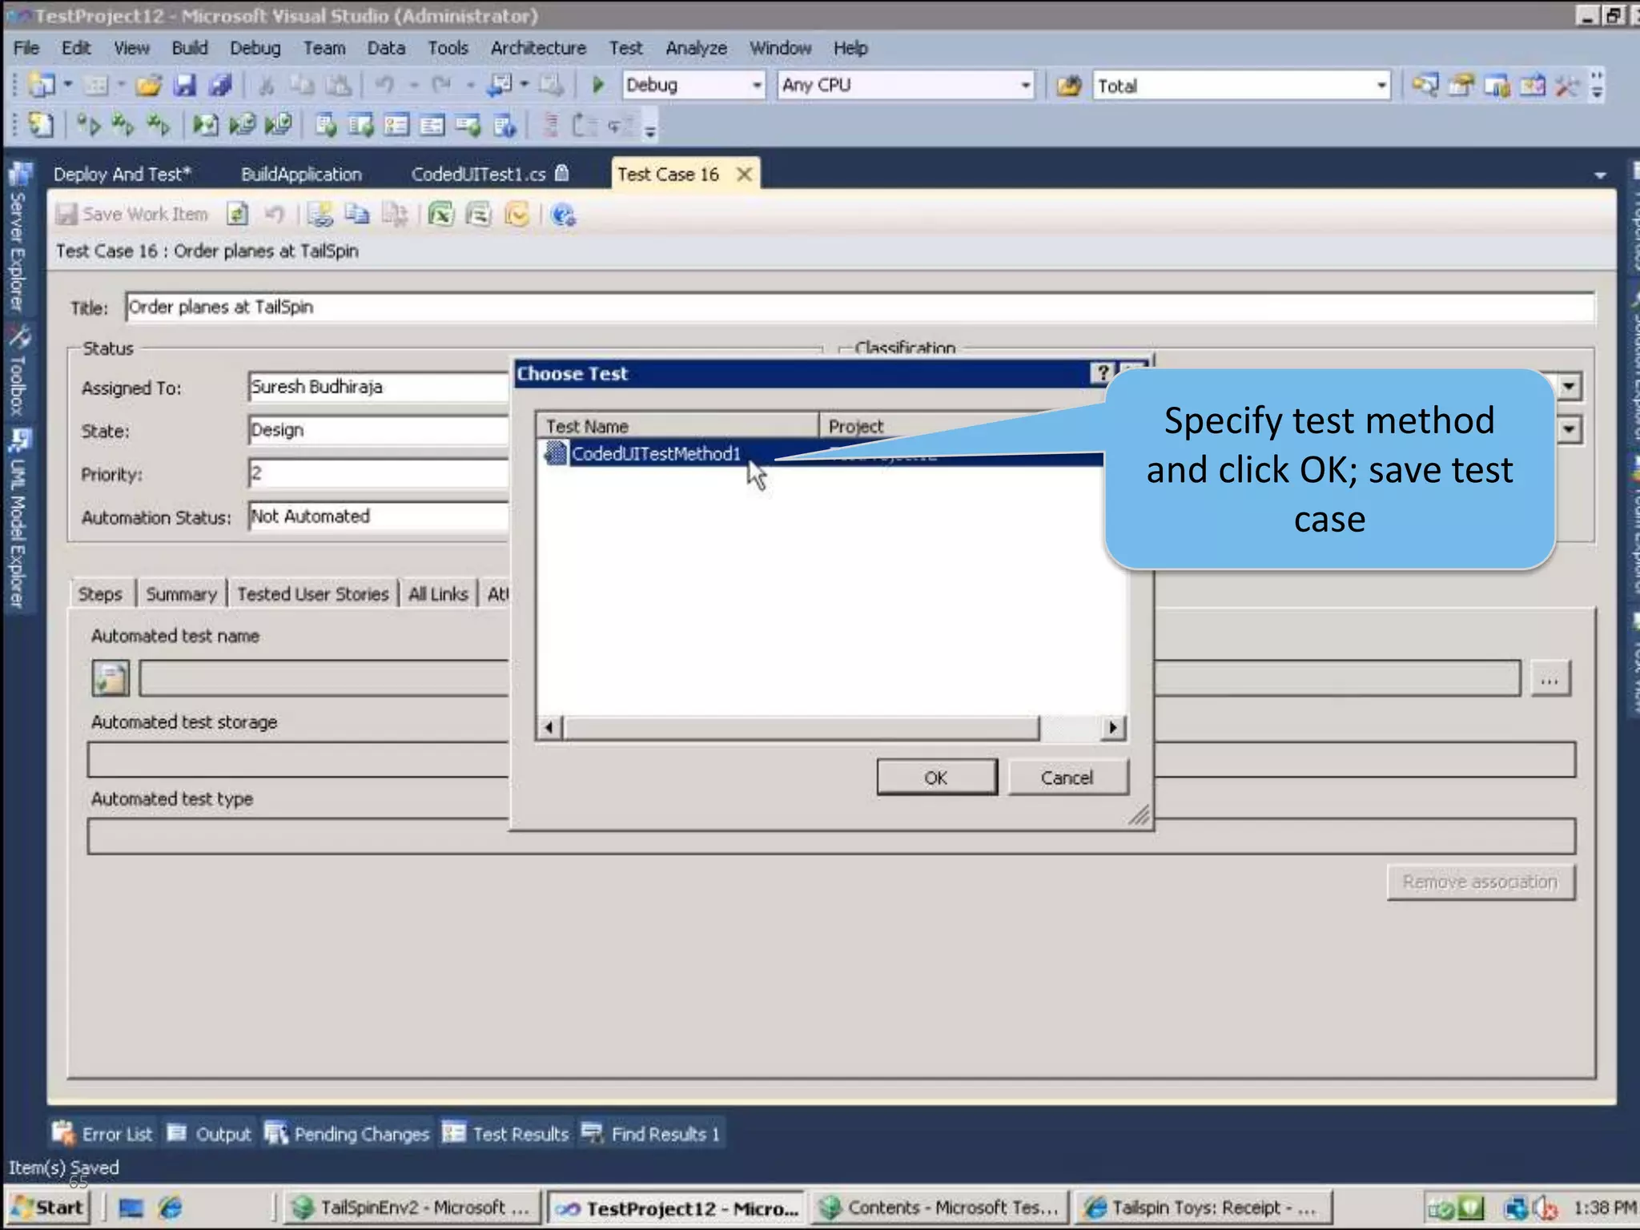Switch to the CodedUITest1.cs tab
Image resolution: width=1640 pixels, height=1230 pixels.
click(x=490, y=175)
